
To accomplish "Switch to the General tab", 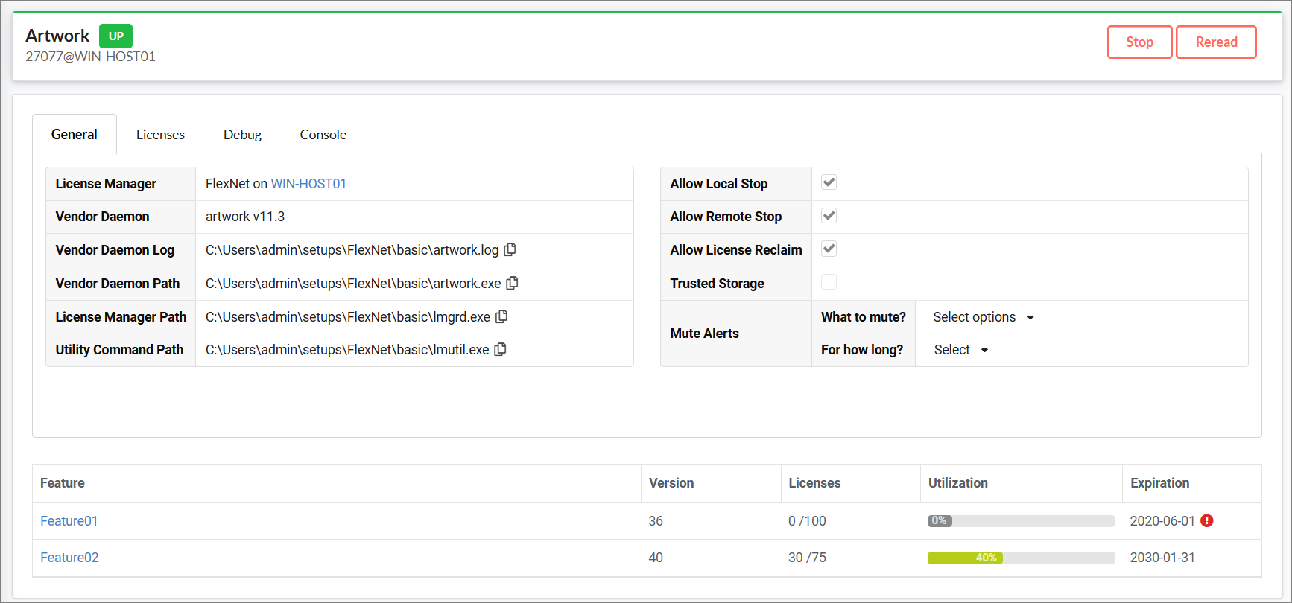I will (75, 134).
